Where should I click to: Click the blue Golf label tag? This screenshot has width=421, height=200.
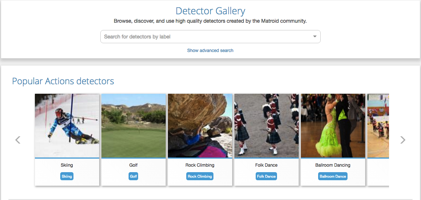[133, 177]
